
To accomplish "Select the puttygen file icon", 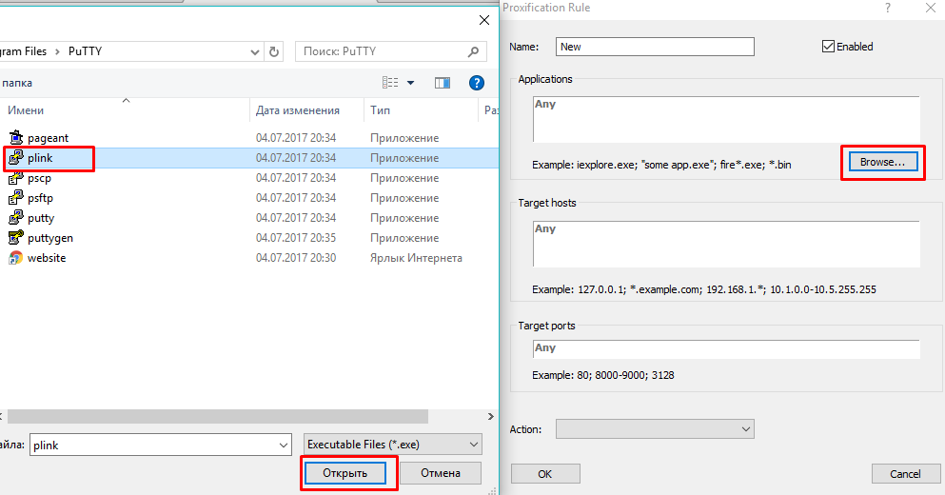I will click(15, 238).
